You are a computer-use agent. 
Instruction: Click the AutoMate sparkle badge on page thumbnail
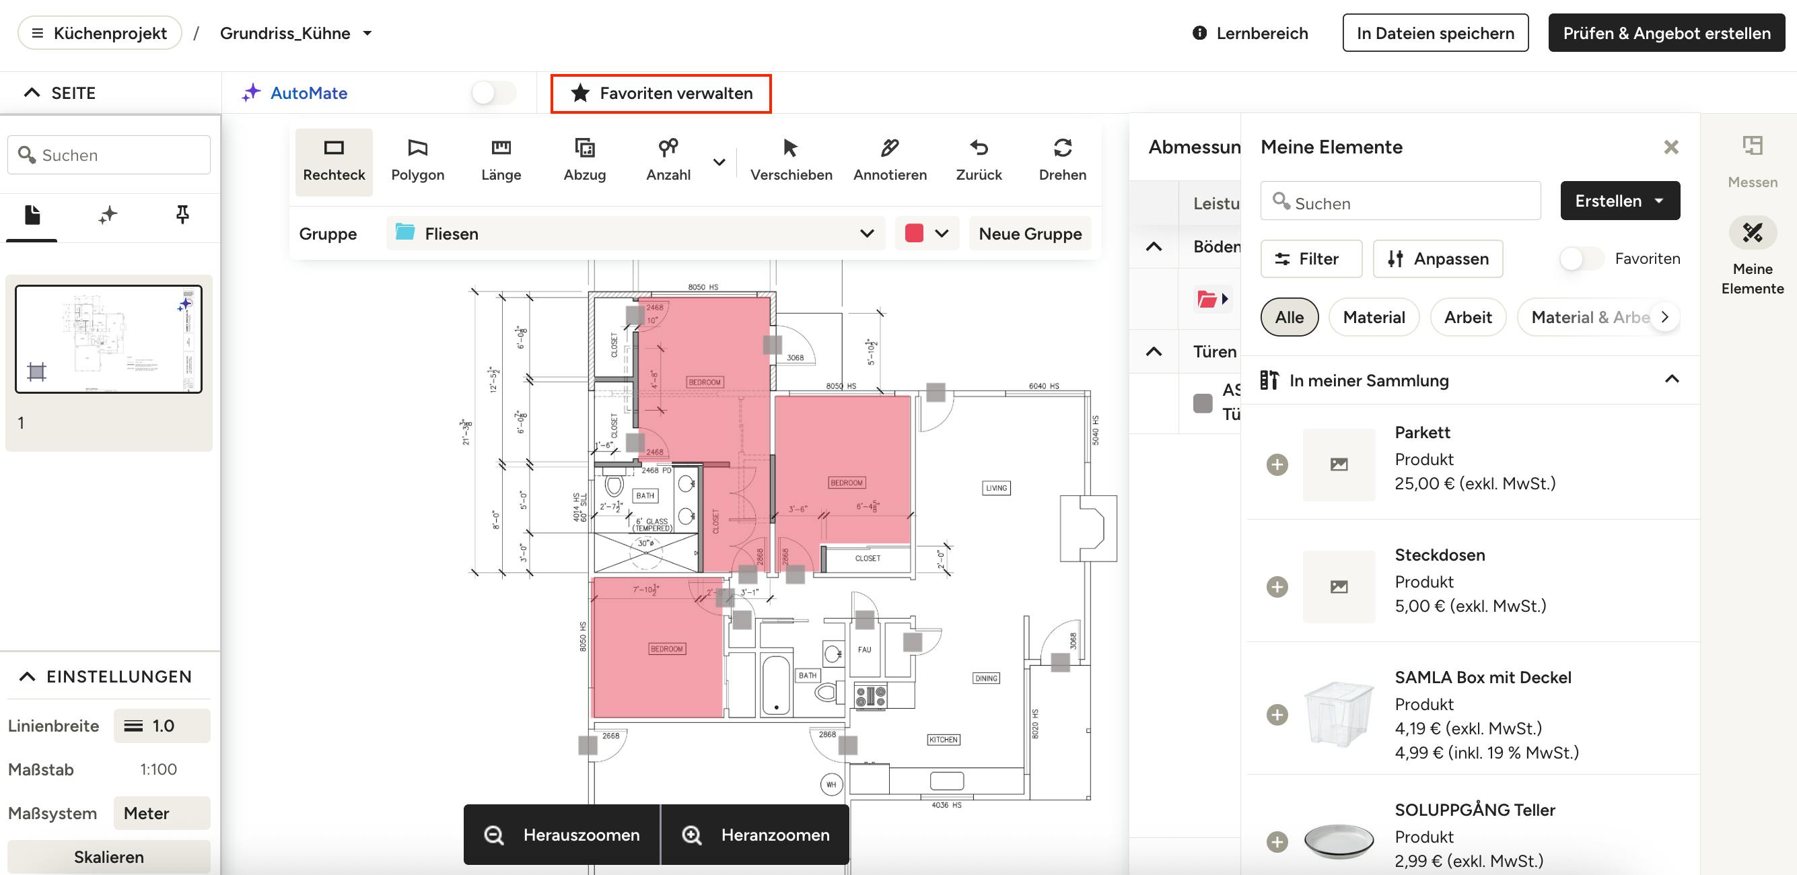(184, 305)
